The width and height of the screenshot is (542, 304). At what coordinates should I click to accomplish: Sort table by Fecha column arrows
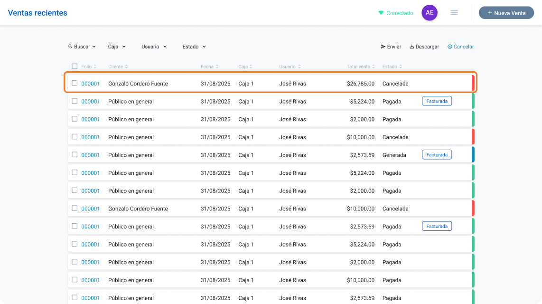(217, 66)
